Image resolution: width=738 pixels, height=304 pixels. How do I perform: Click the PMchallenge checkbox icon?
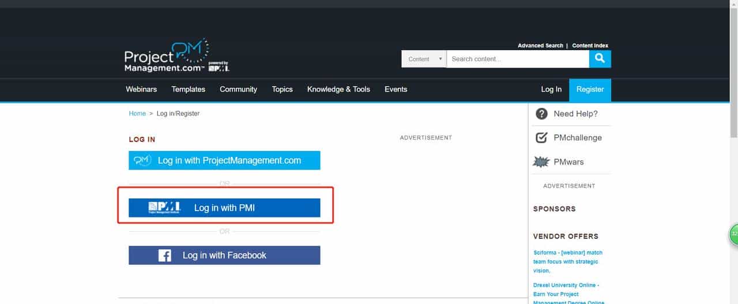pos(541,138)
